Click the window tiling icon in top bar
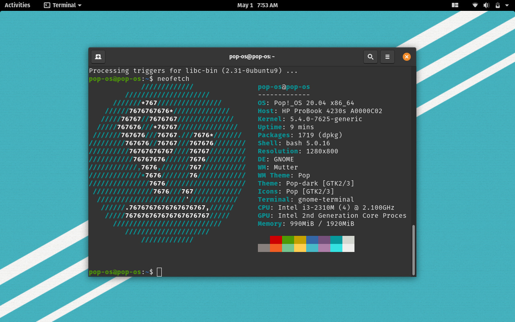 pos(455,5)
